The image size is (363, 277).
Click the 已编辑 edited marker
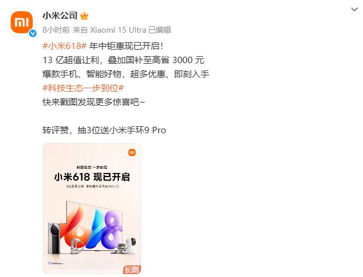pos(159,30)
